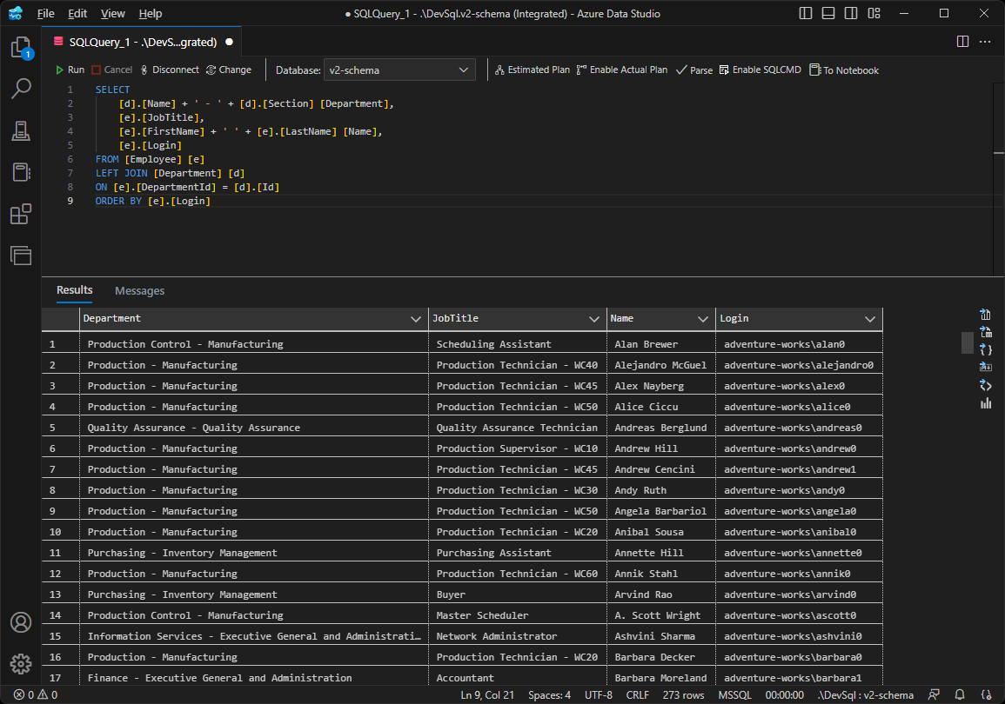Select the Results tab

tap(74, 290)
